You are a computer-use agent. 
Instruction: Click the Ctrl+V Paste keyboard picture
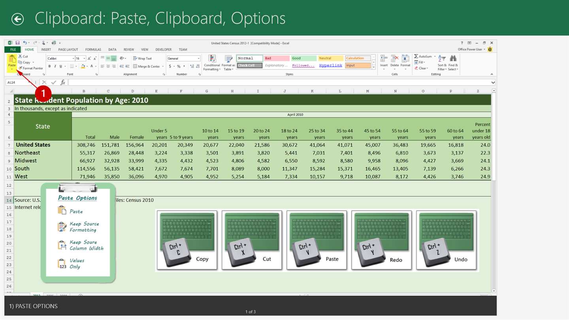pyautogui.click(x=317, y=240)
